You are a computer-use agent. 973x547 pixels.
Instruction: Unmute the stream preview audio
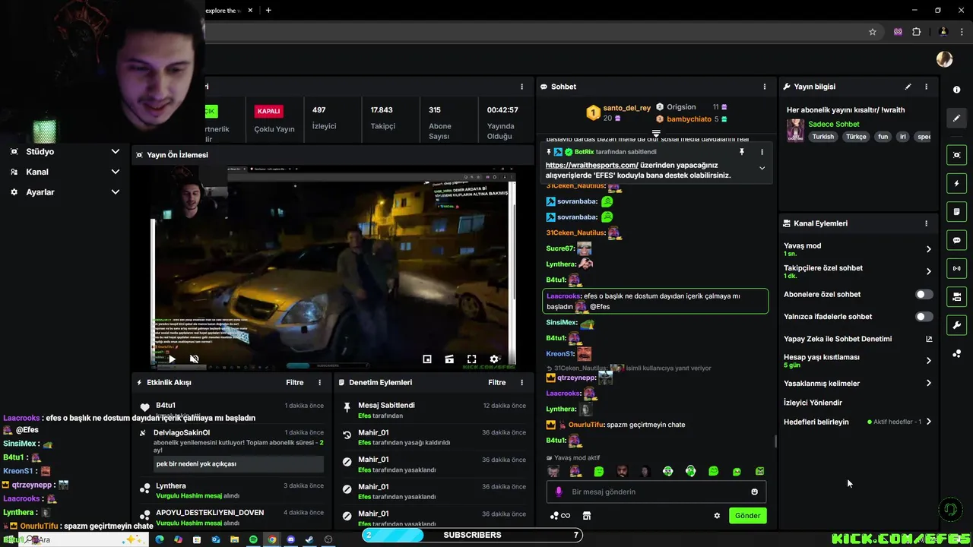pyautogui.click(x=194, y=359)
